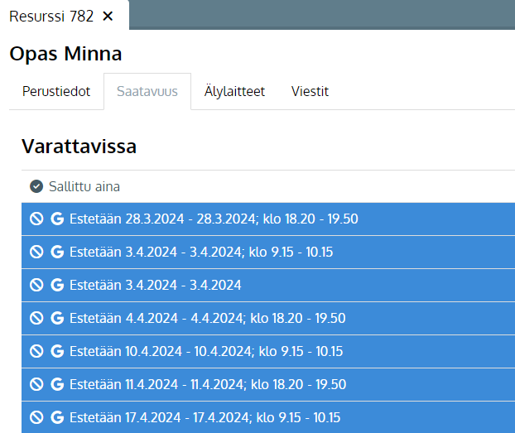
Task: Click the Sallittu aina checkmark icon
Action: 36,186
